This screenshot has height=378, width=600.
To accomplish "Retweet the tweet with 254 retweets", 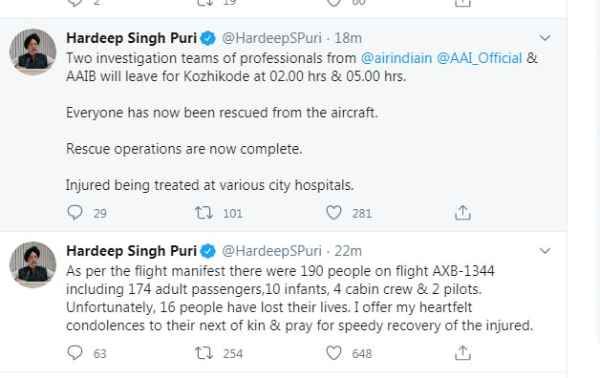I will point(204,353).
